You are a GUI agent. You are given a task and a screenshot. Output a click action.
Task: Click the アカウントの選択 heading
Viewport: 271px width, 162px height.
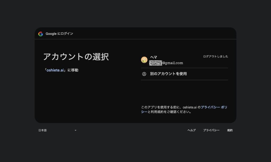[76, 57]
